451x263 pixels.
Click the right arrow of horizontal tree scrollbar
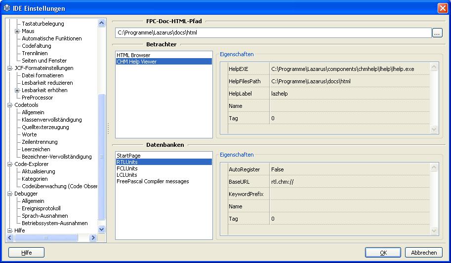pos(93,238)
